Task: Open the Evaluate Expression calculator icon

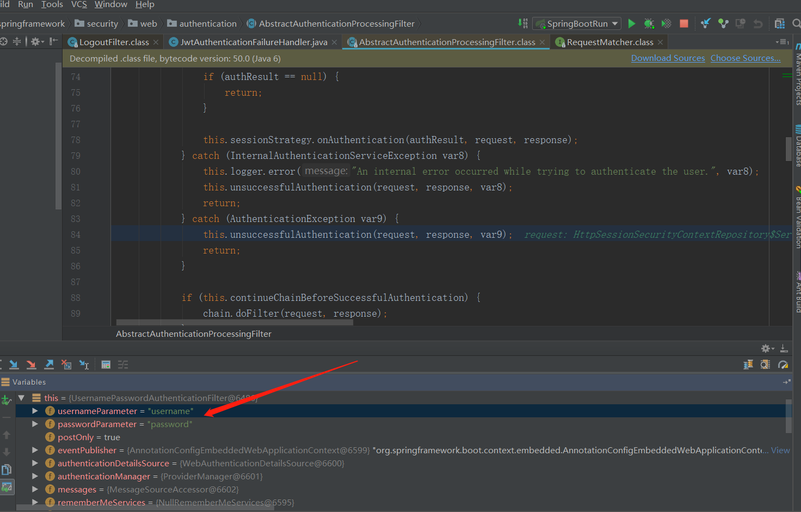Action: [x=106, y=365]
